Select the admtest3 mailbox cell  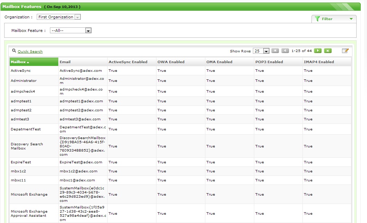click(34, 119)
